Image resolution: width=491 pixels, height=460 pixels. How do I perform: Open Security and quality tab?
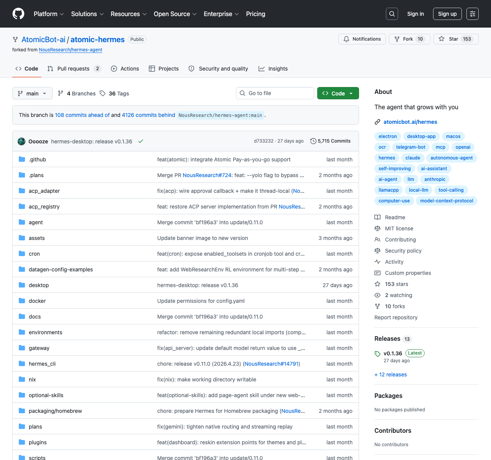218,69
